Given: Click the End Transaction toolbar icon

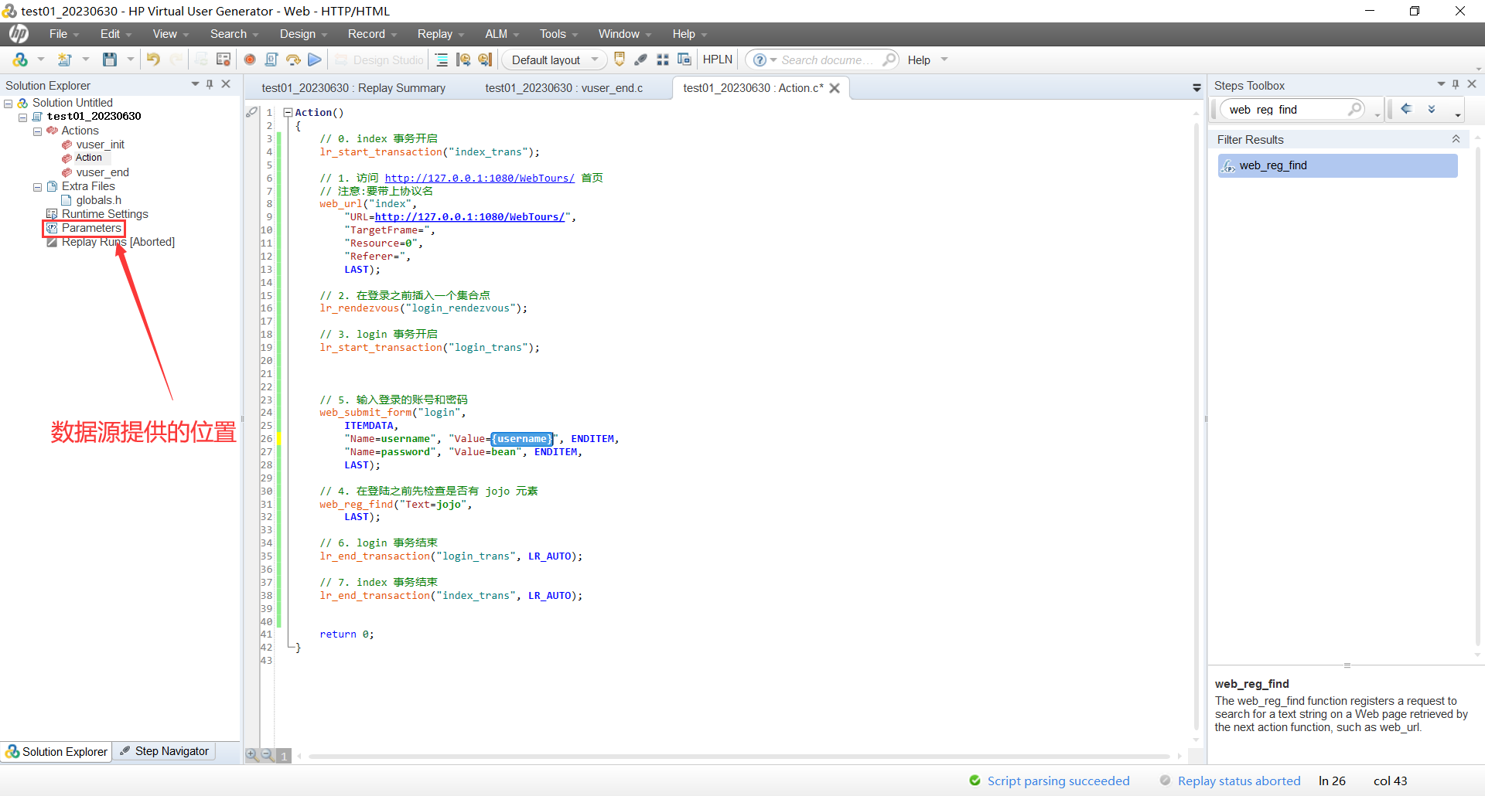Looking at the screenshot, I should (485, 60).
